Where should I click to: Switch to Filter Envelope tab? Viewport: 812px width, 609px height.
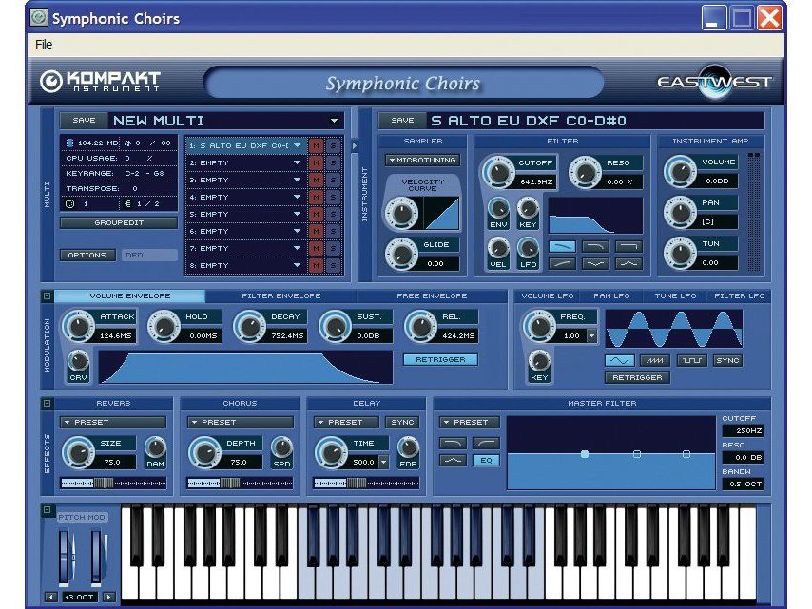tap(280, 296)
